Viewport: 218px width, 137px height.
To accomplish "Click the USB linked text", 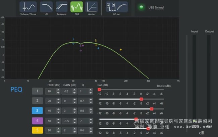I will click(x=156, y=7).
